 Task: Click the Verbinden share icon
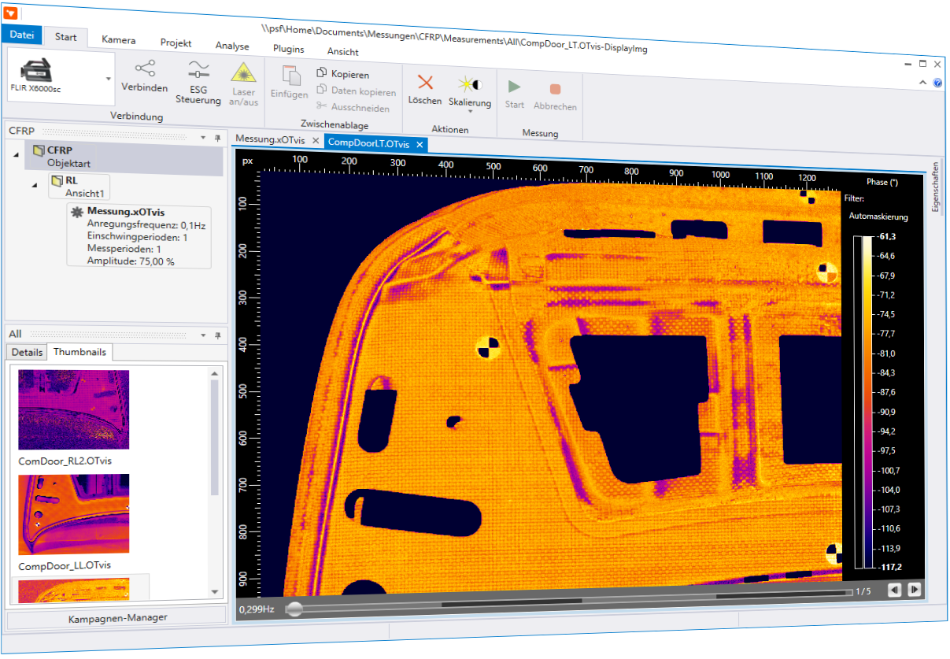145,68
